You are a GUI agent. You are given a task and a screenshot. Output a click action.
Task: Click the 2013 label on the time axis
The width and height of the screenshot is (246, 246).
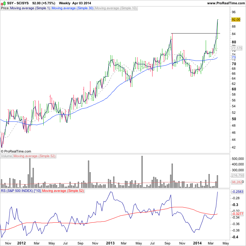(110, 243)
